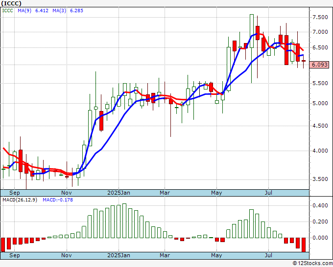Click Mar on the MACD time axis

pyautogui.click(x=165, y=255)
